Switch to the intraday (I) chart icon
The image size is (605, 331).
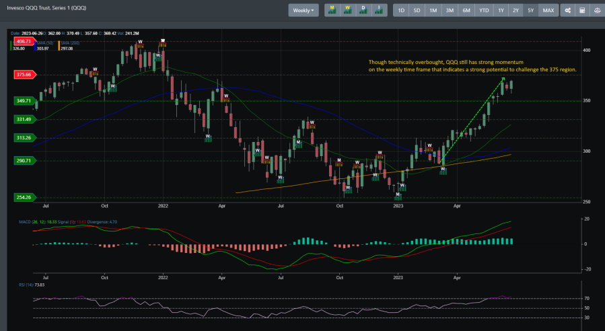pos(379,10)
